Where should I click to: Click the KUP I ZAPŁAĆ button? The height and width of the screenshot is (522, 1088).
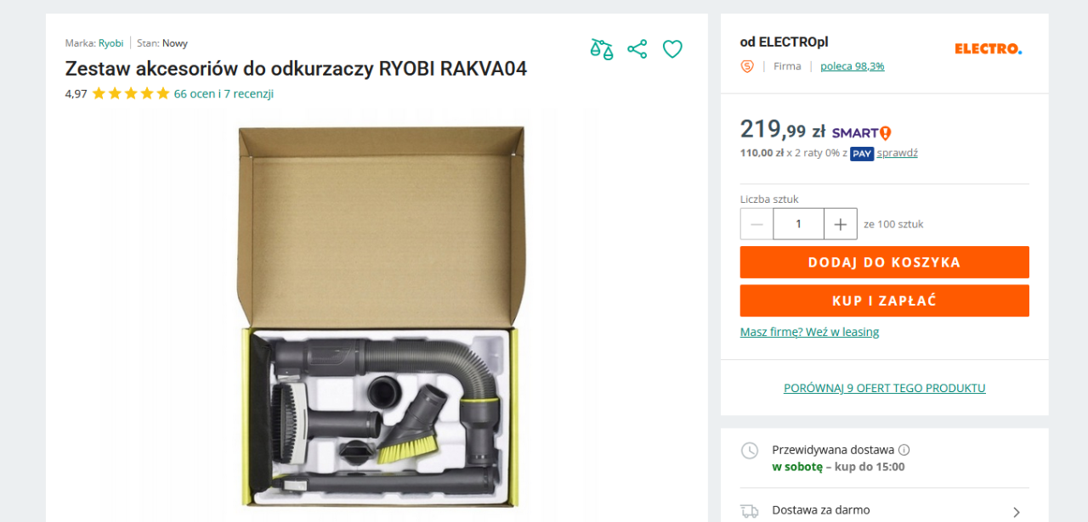(x=885, y=300)
